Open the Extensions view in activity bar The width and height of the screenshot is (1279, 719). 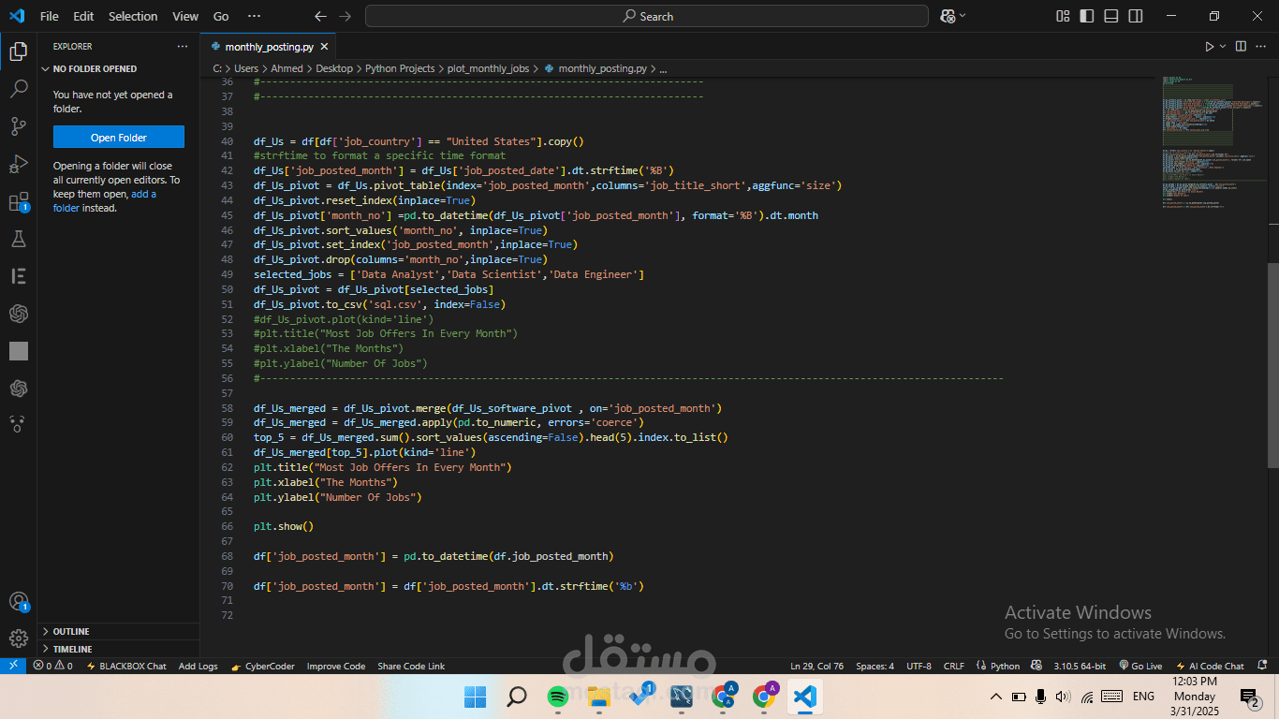point(18,201)
